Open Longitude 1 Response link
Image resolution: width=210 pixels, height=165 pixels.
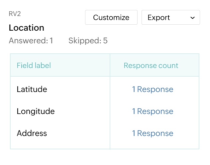(x=153, y=111)
